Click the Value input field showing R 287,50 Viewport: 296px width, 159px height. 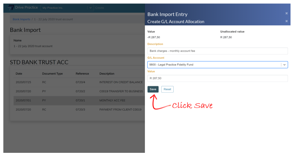(217, 78)
